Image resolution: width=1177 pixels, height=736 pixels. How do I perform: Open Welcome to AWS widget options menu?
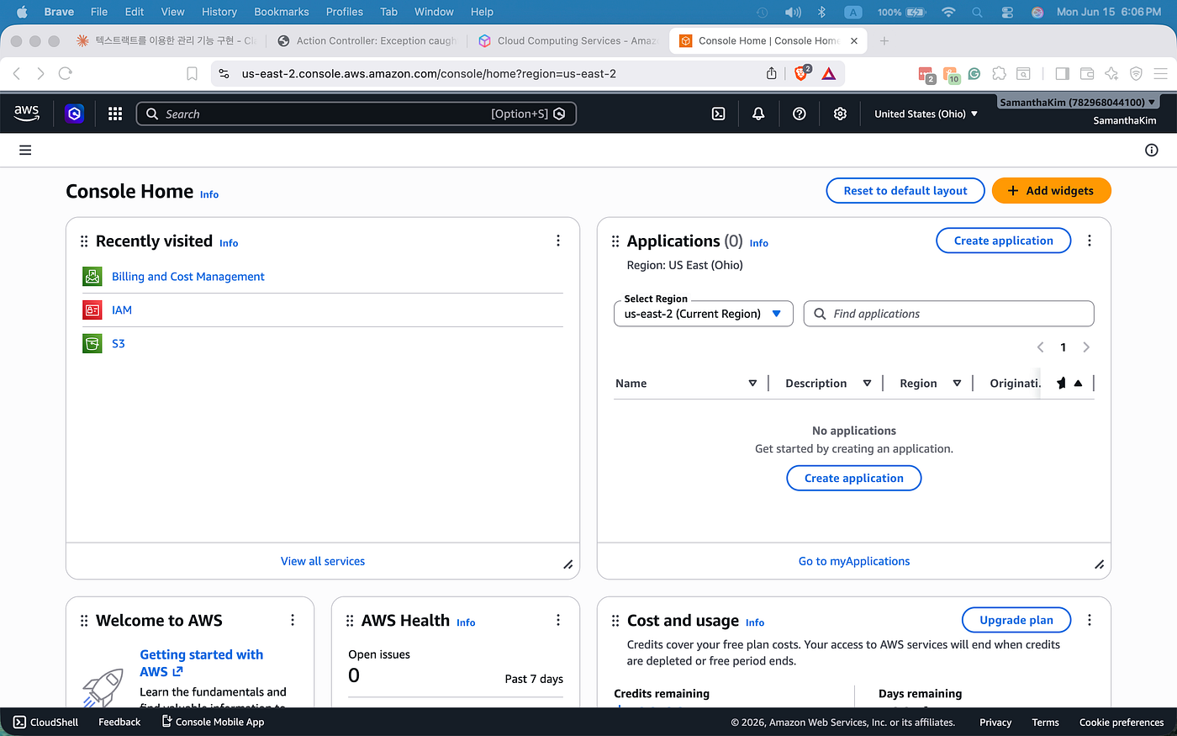[x=293, y=620]
